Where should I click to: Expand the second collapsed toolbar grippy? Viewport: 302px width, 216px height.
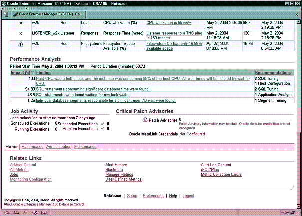(x=19, y=8)
